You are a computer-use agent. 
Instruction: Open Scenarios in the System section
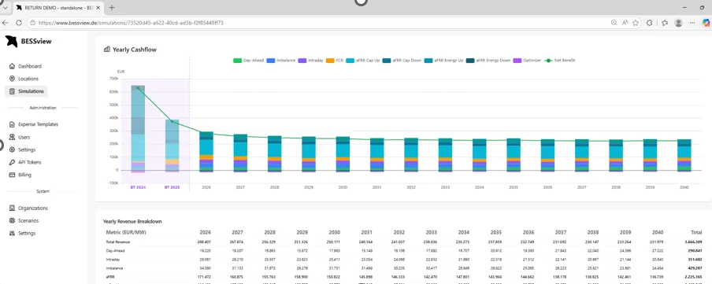(x=24, y=220)
